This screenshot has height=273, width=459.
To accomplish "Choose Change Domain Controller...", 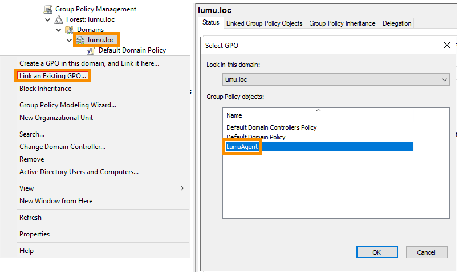I will pos(62,147).
